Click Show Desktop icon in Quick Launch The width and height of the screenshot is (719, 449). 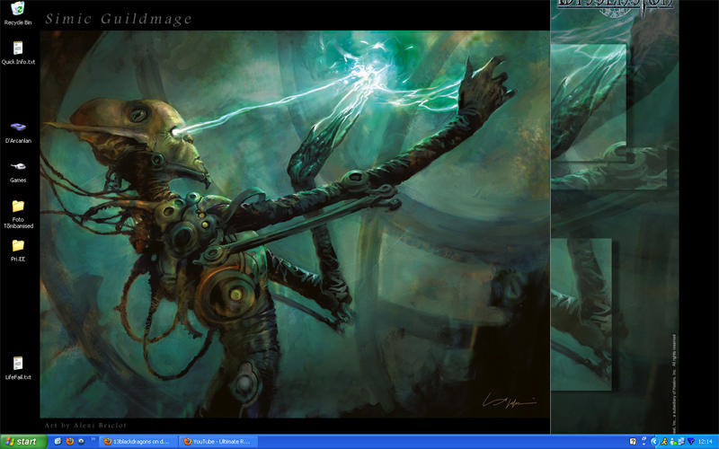(58, 441)
